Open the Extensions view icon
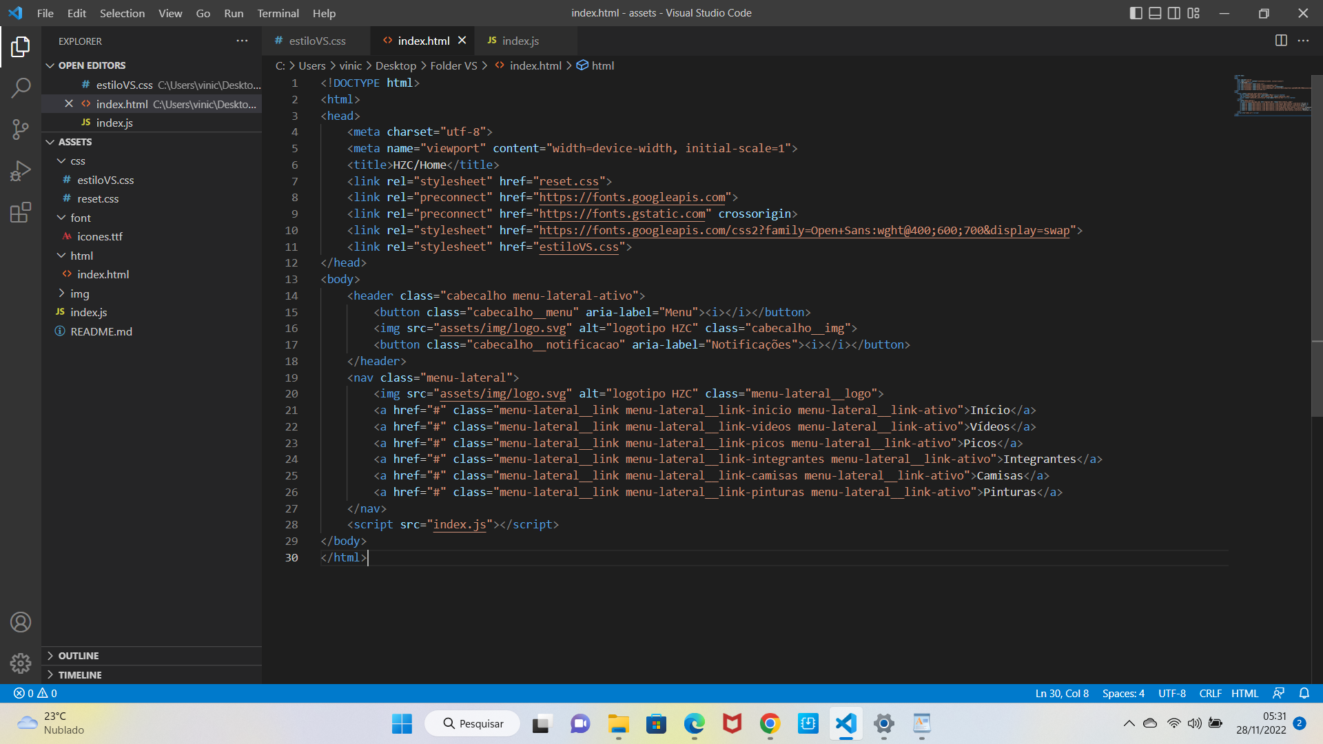The height and width of the screenshot is (744, 1323). pyautogui.click(x=21, y=212)
